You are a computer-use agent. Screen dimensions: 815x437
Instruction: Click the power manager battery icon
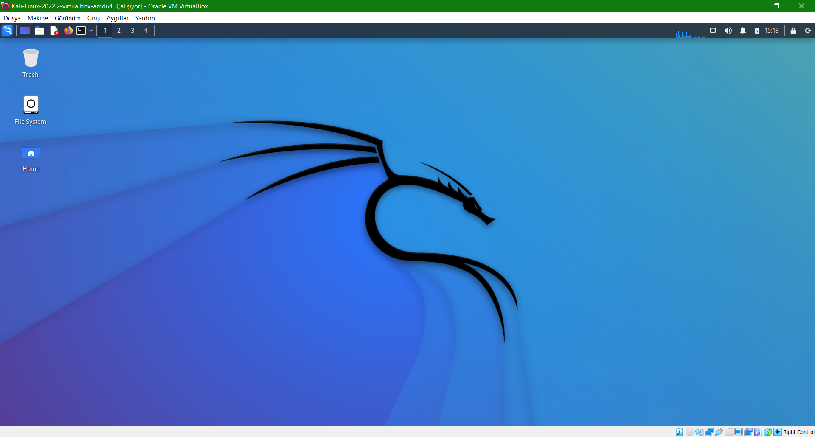click(757, 31)
